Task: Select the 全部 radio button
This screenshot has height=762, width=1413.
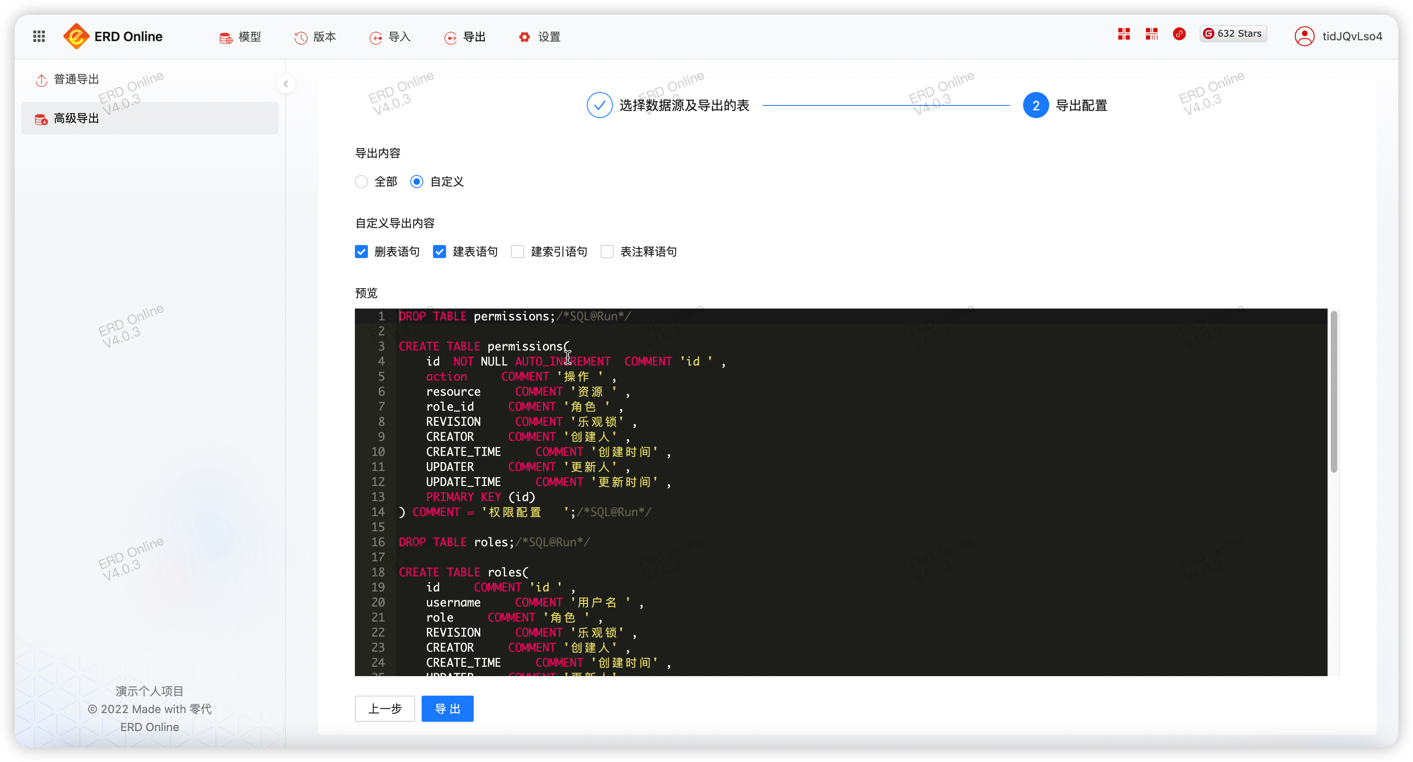Action: click(361, 182)
